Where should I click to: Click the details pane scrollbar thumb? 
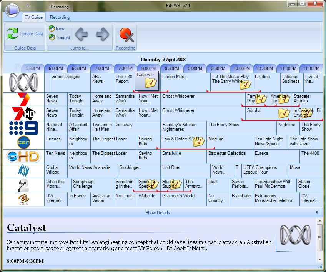(319, 238)
